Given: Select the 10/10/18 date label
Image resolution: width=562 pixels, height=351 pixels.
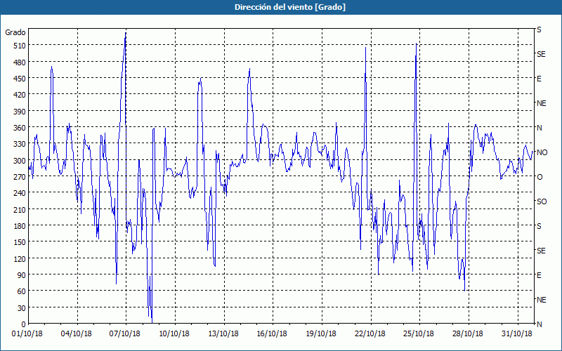Looking at the screenshot, I should coord(174,334).
